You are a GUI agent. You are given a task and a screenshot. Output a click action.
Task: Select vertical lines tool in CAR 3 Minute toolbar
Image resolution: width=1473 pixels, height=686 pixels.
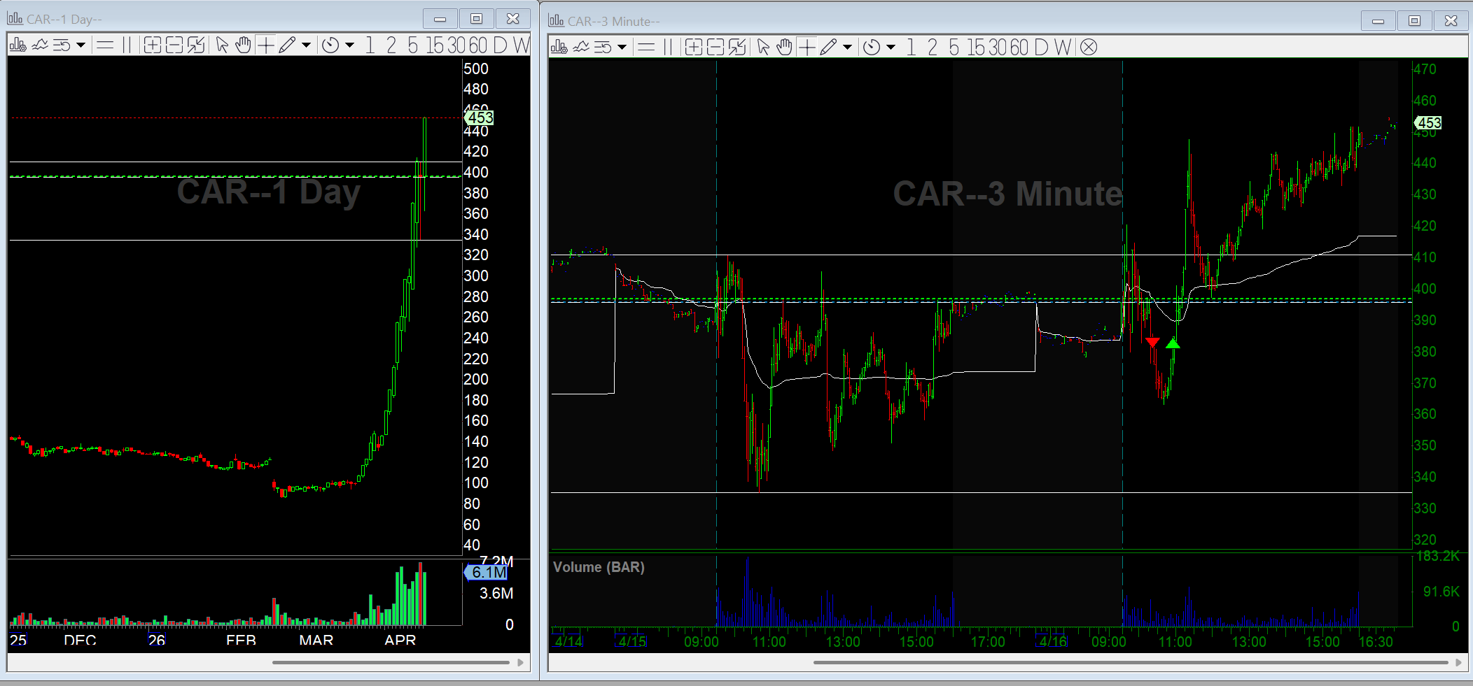coord(668,47)
